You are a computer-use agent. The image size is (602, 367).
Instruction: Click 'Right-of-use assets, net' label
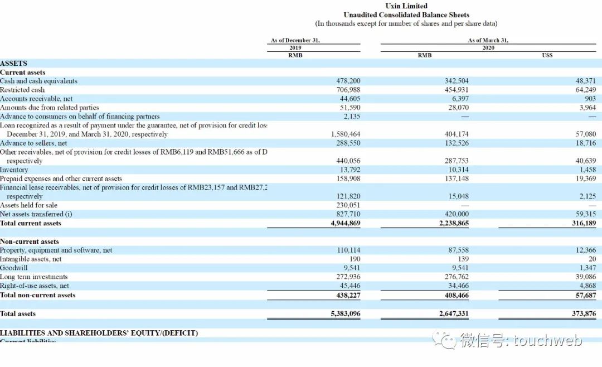click(x=35, y=286)
